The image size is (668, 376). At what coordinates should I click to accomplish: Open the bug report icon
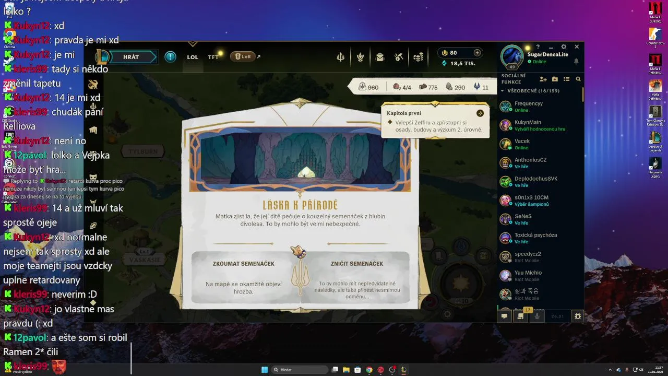577,316
